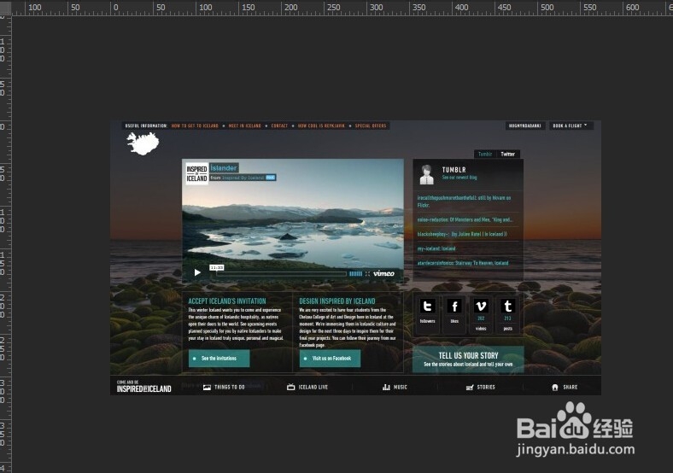This screenshot has width=673, height=473.
Task: Switch to the Twitter tab
Action: click(508, 154)
